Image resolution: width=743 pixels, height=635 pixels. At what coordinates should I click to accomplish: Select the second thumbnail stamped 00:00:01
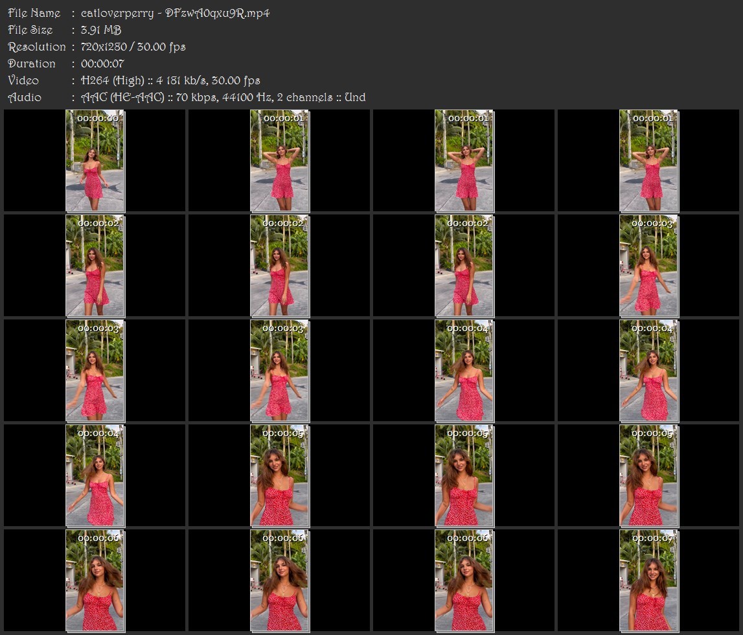[464, 161]
